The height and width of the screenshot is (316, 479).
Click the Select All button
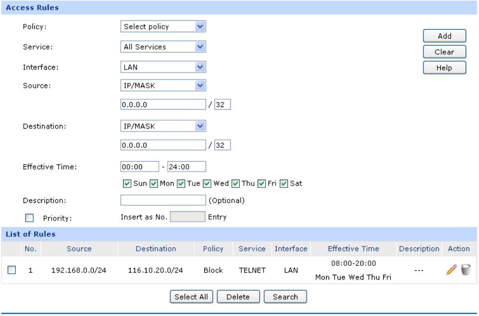pos(191,297)
